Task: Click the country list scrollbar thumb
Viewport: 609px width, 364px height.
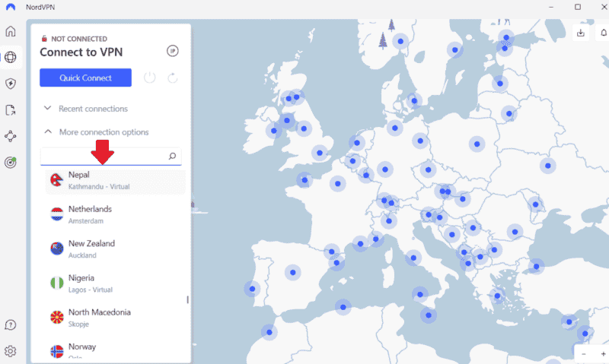Action: [187, 299]
